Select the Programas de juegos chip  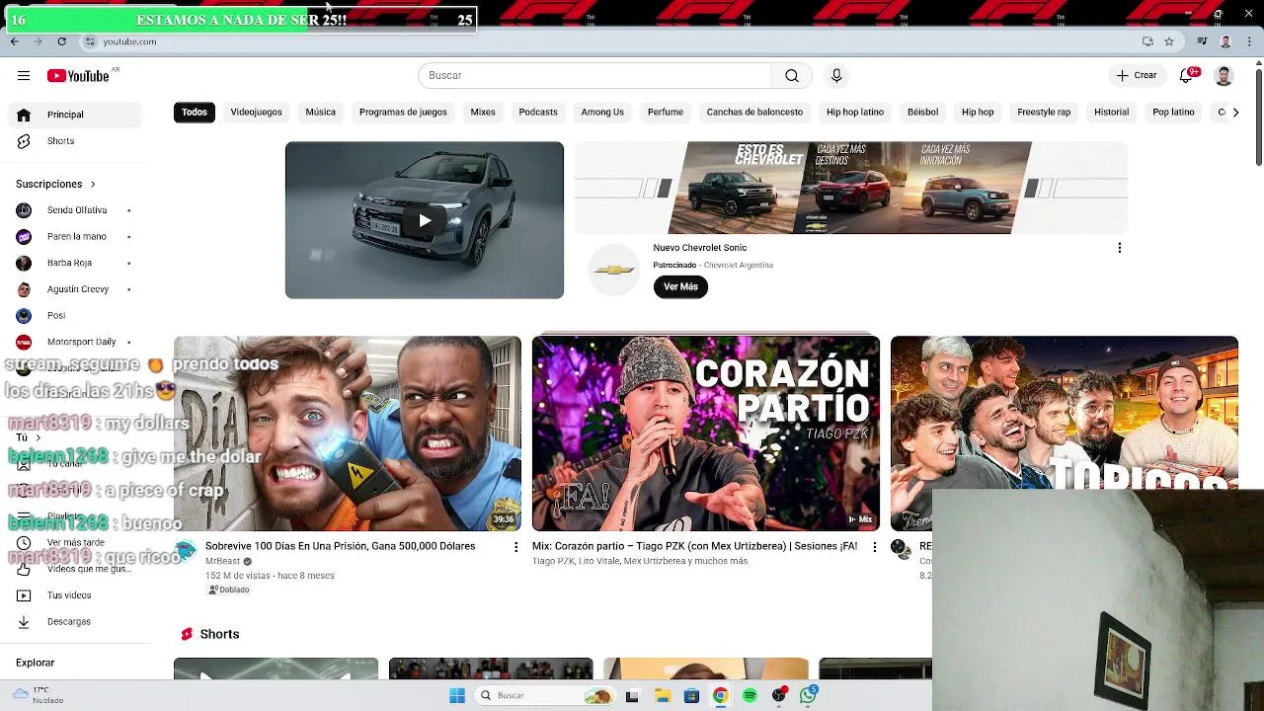point(403,113)
